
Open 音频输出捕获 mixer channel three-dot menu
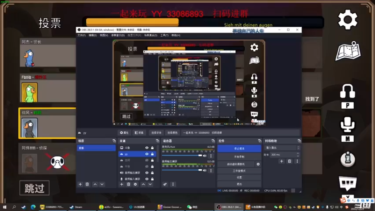[x=211, y=171]
